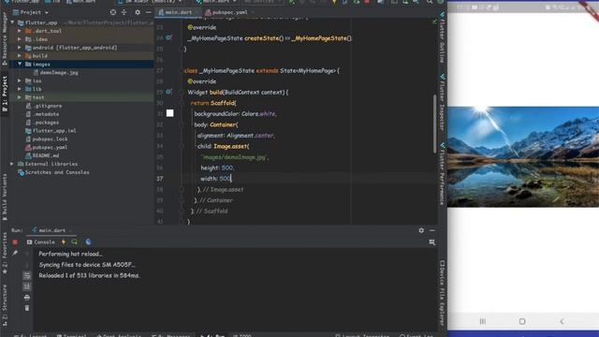The image size is (599, 337).
Task: Select the Console tab in Run panel
Action: point(40,242)
